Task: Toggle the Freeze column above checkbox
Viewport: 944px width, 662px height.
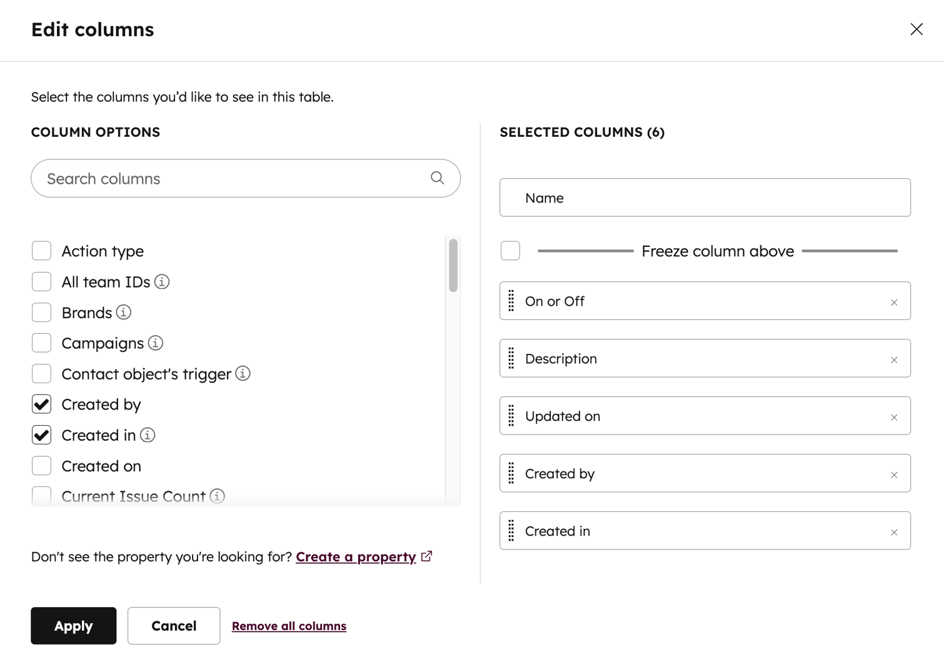Action: 510,250
